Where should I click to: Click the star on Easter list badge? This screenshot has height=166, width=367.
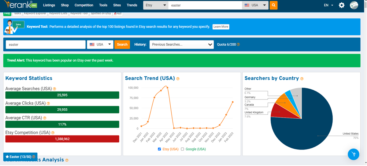pos(7,157)
